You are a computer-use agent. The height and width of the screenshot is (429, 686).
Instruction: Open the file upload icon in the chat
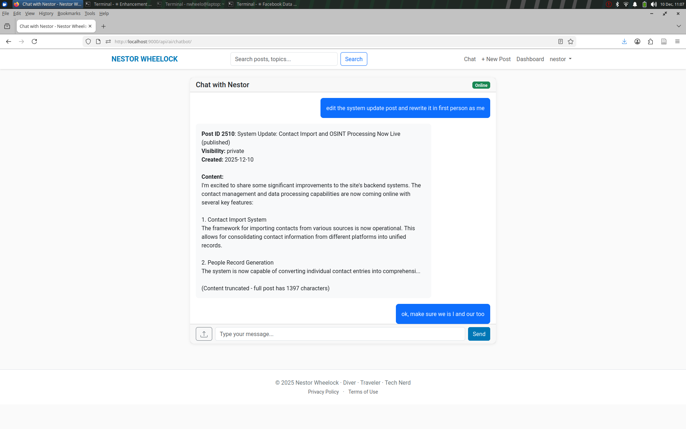tap(204, 334)
